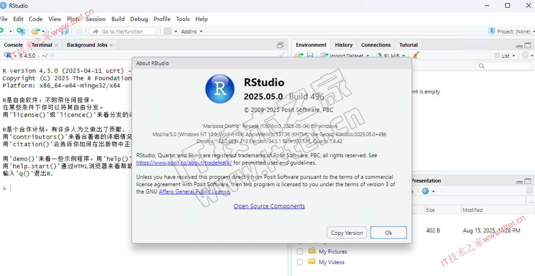535x276 pixels.
Task: Open the Affero General Public License link
Action: 195,192
